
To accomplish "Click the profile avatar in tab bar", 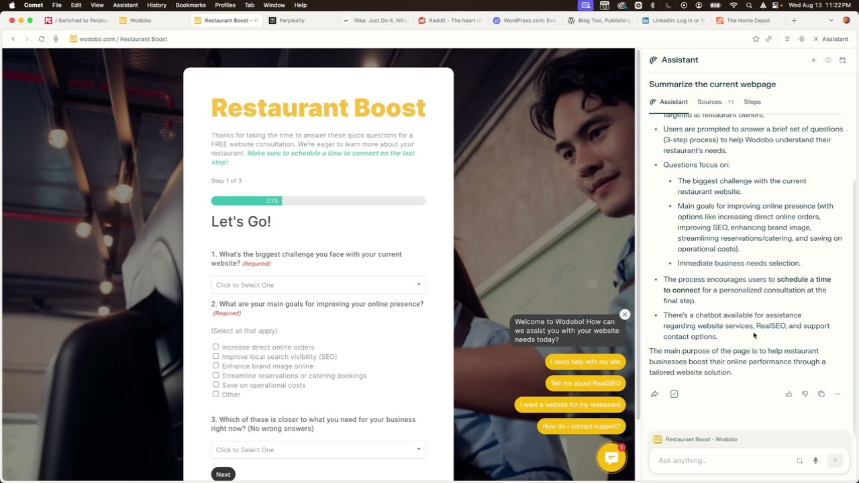I will pyautogui.click(x=846, y=20).
